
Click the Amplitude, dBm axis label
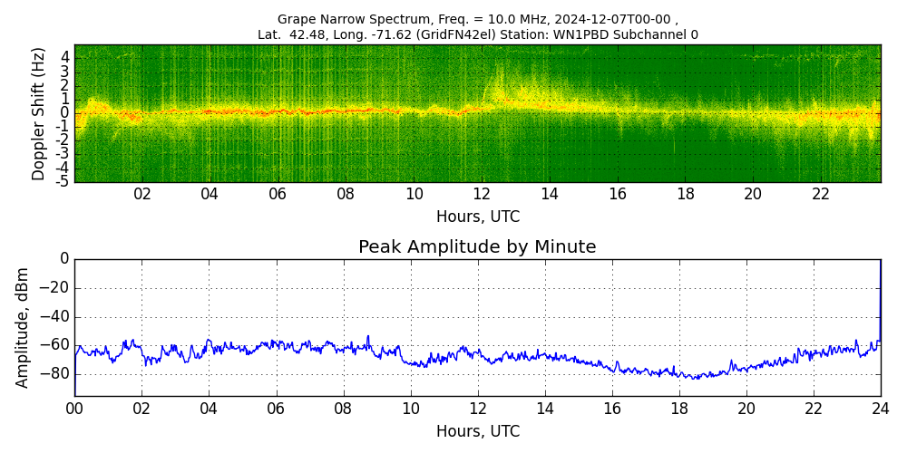pos(24,327)
